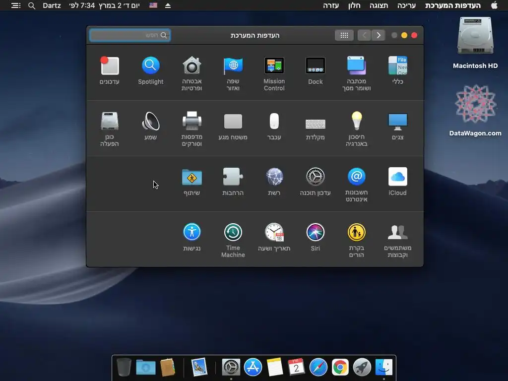Open the Trash in the Dock
The height and width of the screenshot is (381, 508).
pyautogui.click(x=124, y=368)
